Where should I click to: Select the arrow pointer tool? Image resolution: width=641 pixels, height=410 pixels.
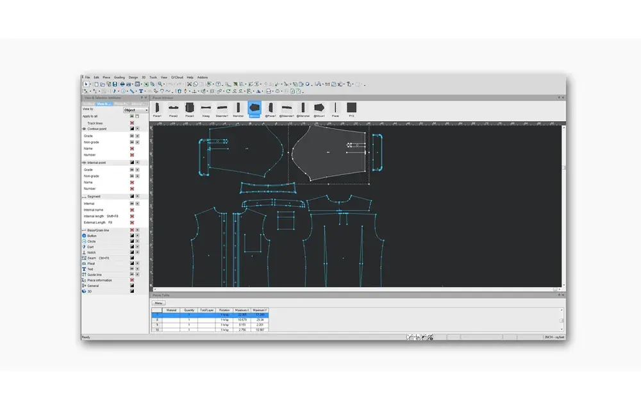pyautogui.click(x=86, y=84)
